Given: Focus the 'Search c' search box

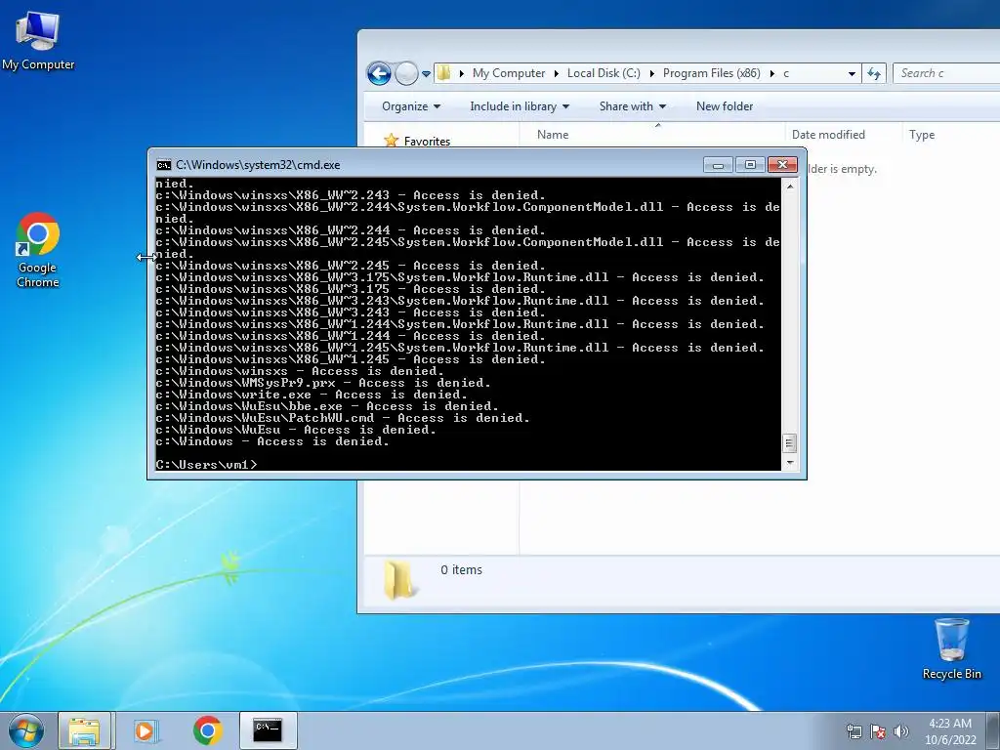Looking at the screenshot, I should click(946, 73).
